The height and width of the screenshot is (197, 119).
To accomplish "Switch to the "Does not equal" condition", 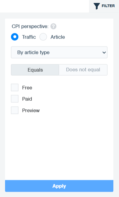I will 83,70.
